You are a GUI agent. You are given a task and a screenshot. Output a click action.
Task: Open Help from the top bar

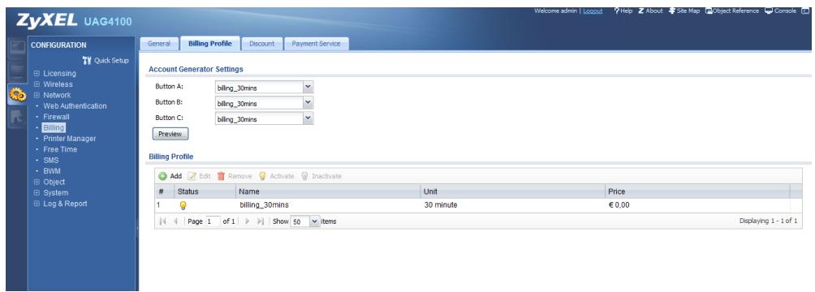623,11
